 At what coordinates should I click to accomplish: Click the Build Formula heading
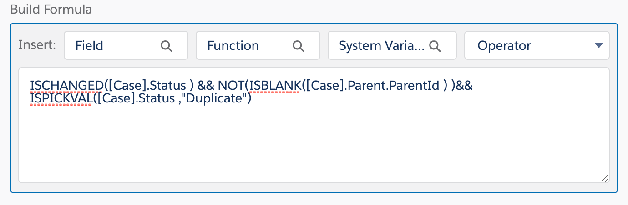tap(51, 9)
